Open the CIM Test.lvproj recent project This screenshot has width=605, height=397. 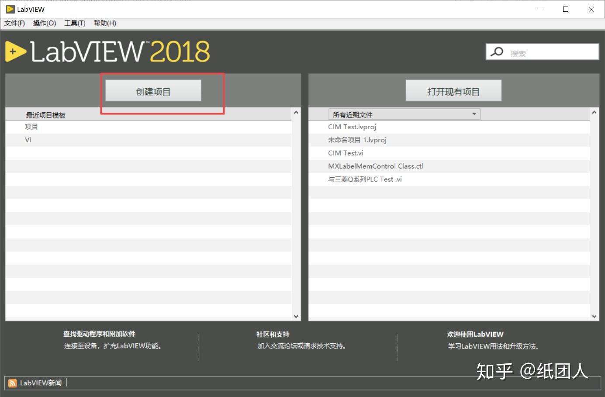352,127
